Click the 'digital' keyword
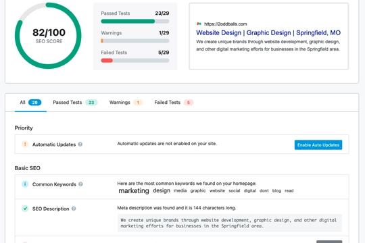365x243 pixels. click(250, 190)
